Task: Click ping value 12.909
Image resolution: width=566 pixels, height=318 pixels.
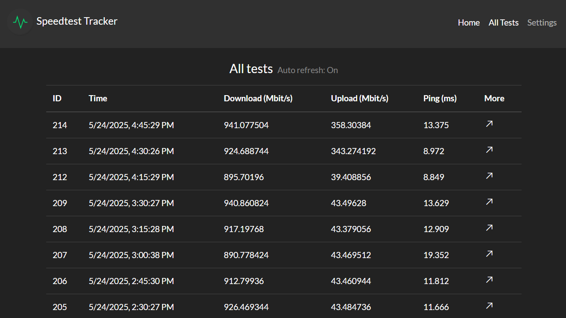Action: (436, 229)
